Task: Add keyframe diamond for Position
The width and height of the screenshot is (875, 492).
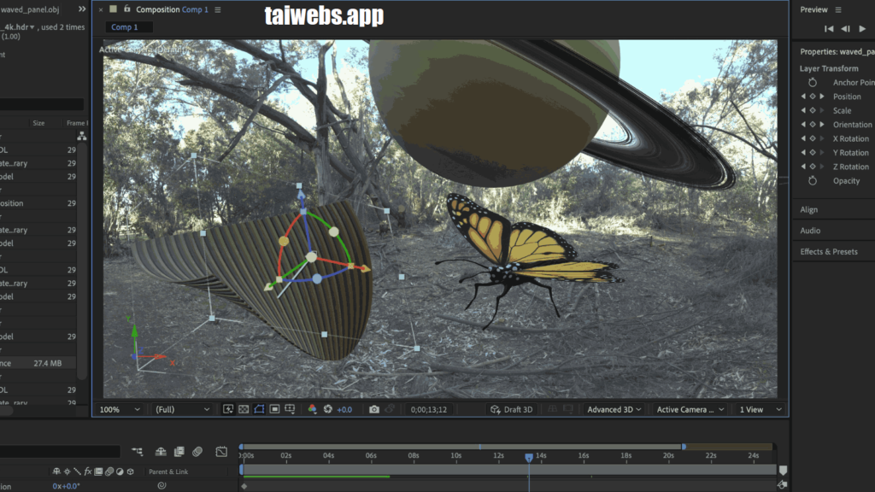Action: click(813, 97)
